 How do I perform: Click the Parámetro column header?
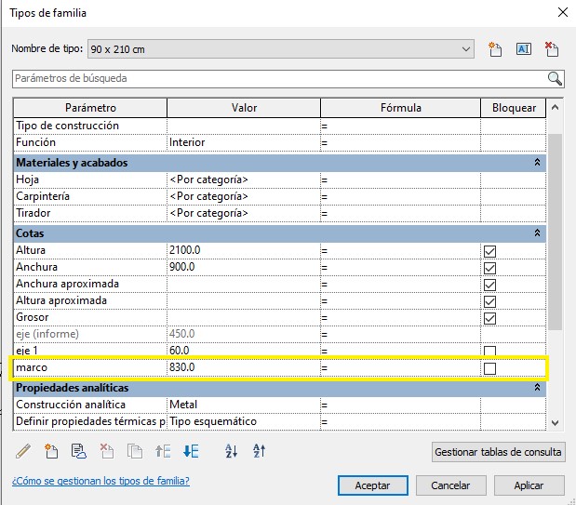(89, 108)
